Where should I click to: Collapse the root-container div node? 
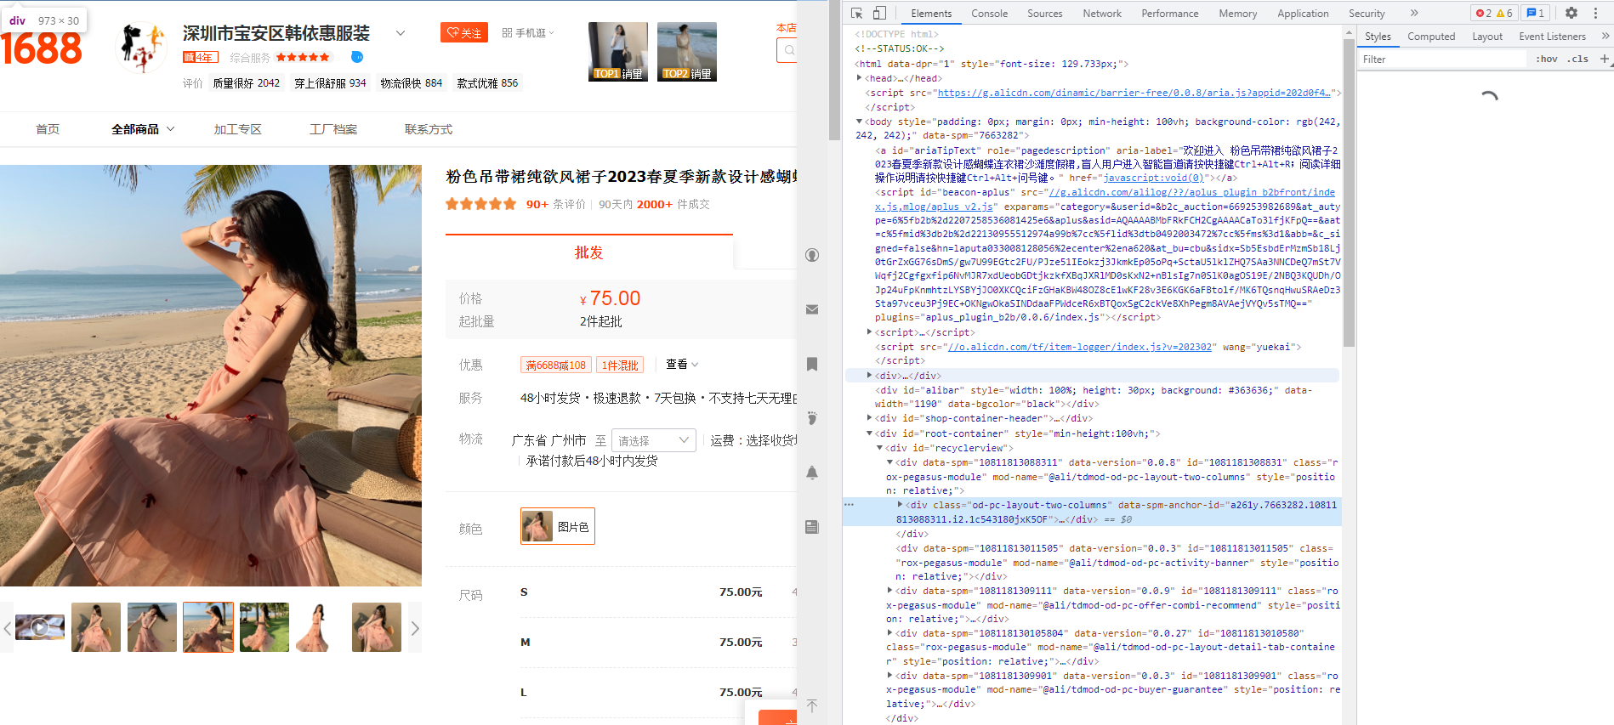click(869, 433)
